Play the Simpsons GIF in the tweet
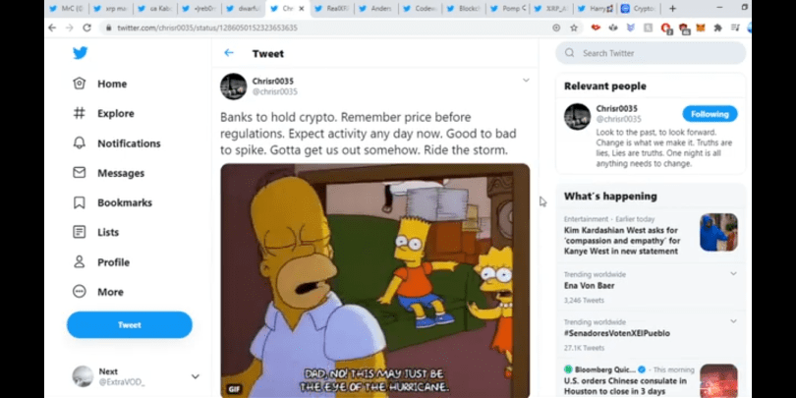Screen dimensions: 796x398 pos(375,280)
